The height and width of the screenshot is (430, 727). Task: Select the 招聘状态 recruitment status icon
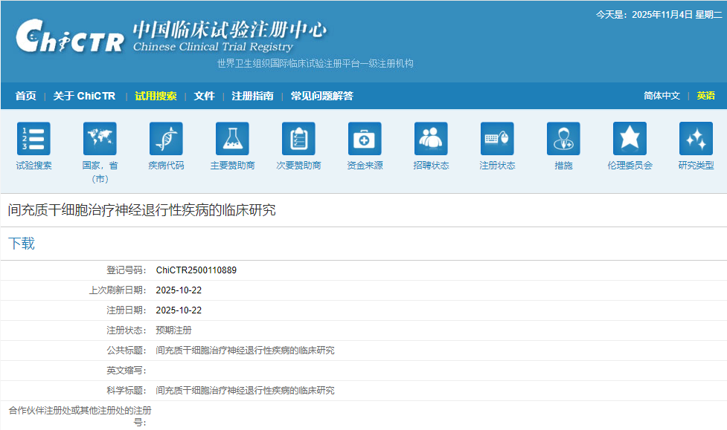coord(430,139)
